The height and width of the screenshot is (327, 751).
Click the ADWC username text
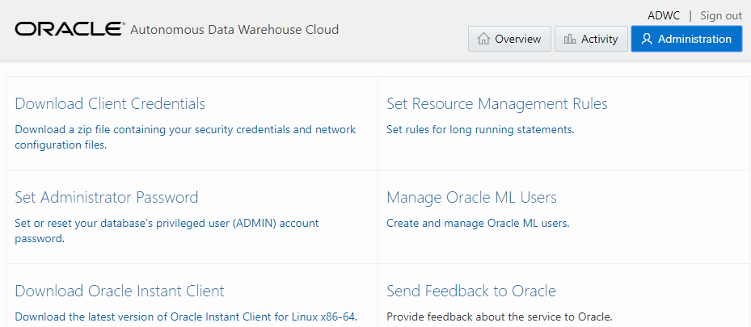coord(664,15)
